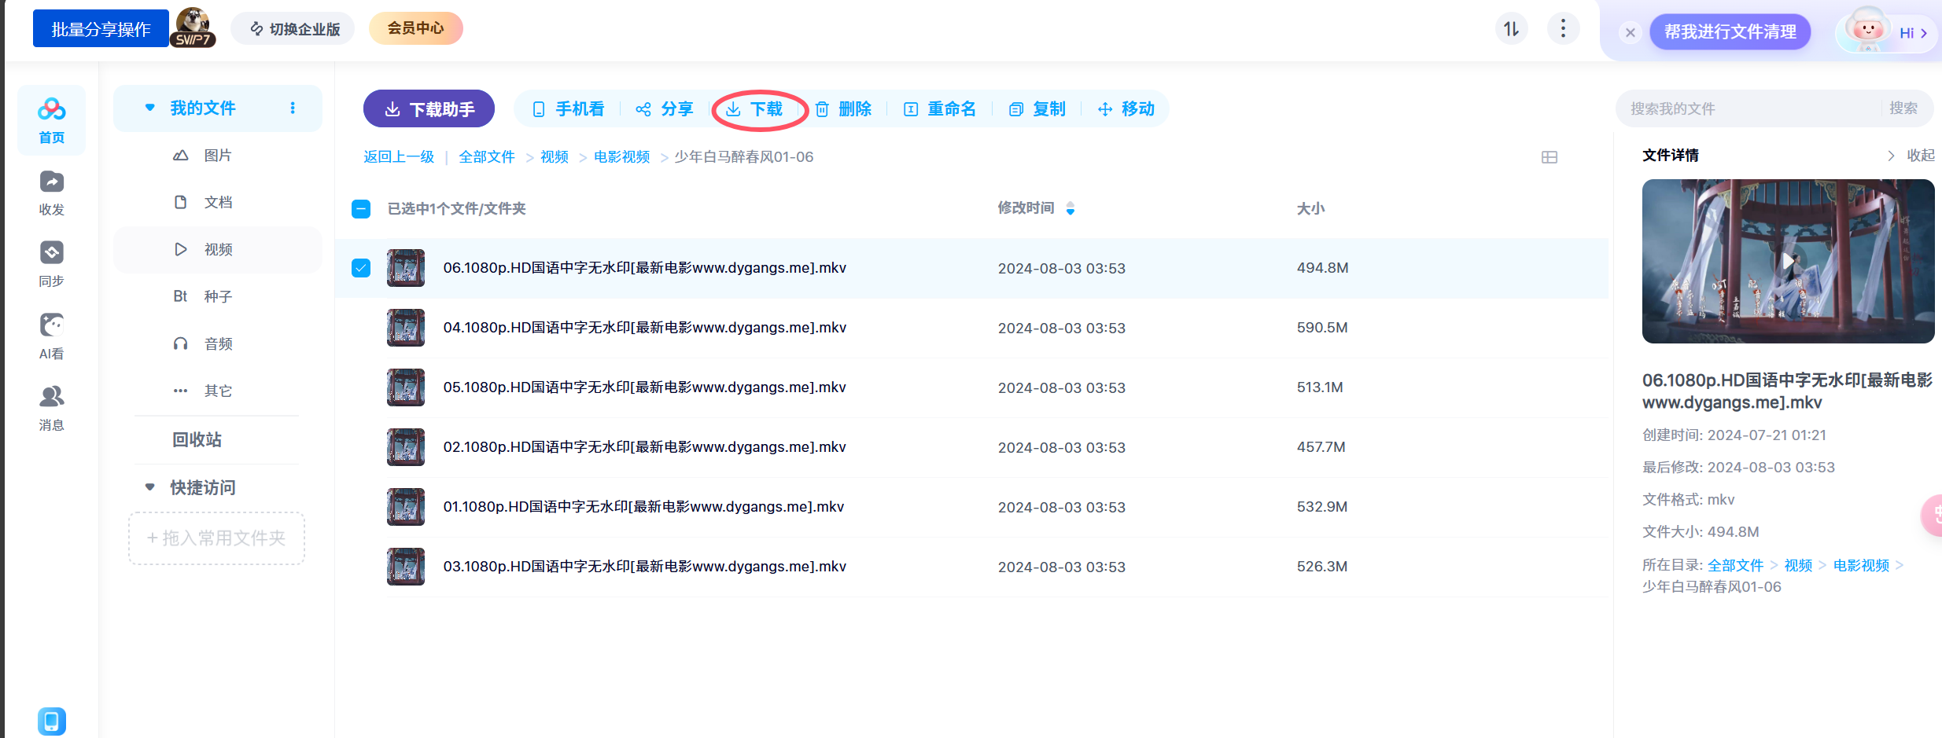Uncheck the 06.1080p mkv file checkbox
The width and height of the screenshot is (1942, 738).
click(x=361, y=268)
